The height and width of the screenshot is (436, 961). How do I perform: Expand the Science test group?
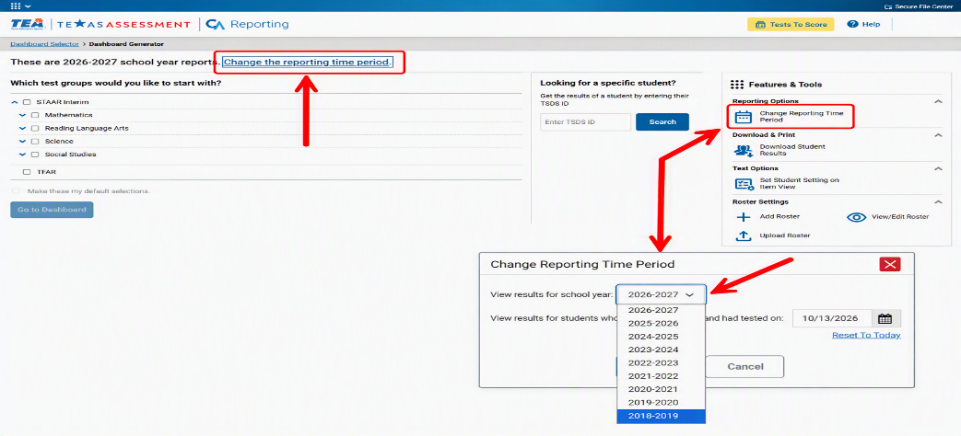pyautogui.click(x=23, y=142)
